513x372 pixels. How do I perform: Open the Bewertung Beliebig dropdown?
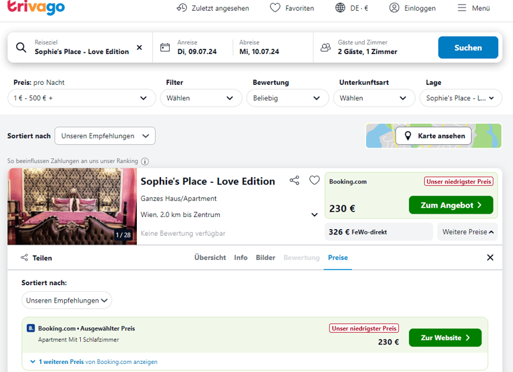tap(288, 98)
